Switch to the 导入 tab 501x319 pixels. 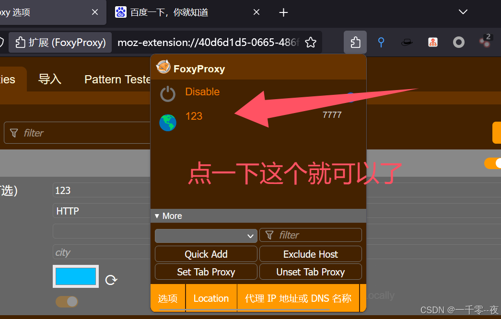point(50,79)
